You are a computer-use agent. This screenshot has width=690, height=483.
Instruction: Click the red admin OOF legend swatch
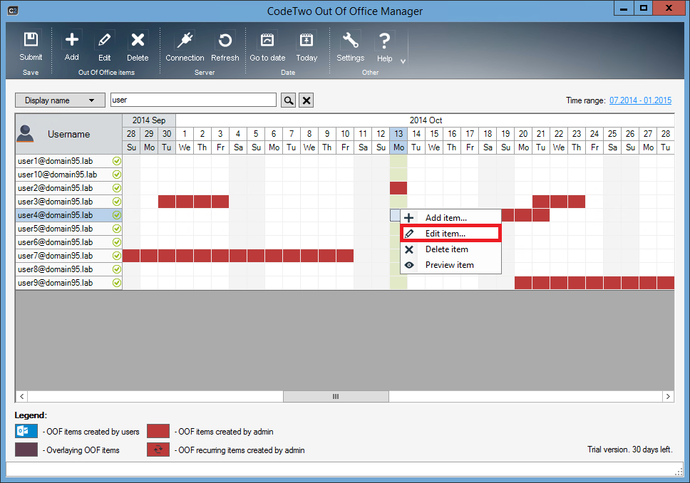158,431
